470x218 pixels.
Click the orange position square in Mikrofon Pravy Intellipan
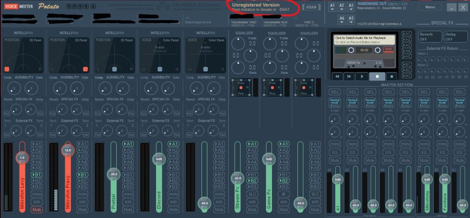tap(86, 69)
